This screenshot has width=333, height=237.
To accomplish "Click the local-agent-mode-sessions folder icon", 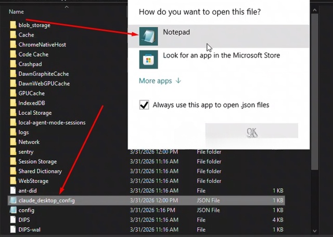I will point(13,123).
